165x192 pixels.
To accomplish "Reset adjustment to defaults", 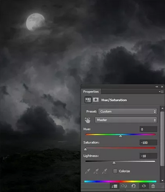I will (134, 186).
